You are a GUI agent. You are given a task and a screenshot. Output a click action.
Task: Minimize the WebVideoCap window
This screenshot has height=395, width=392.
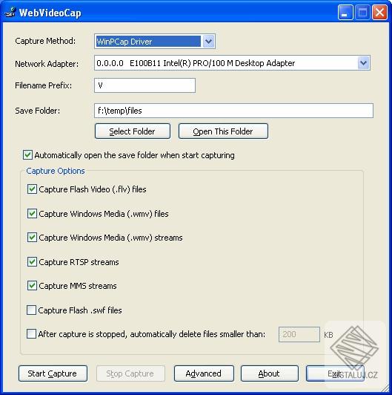click(345, 13)
